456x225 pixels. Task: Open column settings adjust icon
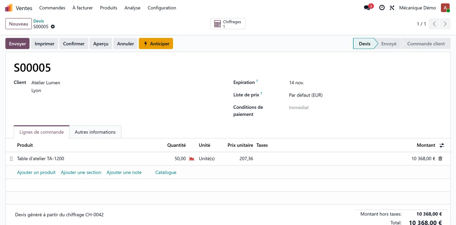coord(442,145)
